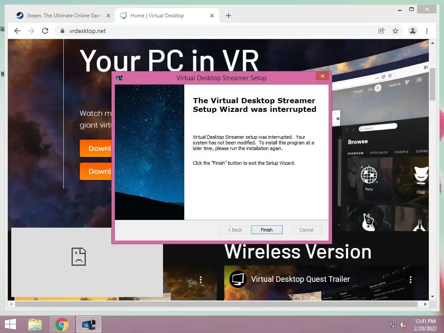The height and width of the screenshot is (333, 444).
Task: Click the scroll down arrow of page
Action: point(432,297)
